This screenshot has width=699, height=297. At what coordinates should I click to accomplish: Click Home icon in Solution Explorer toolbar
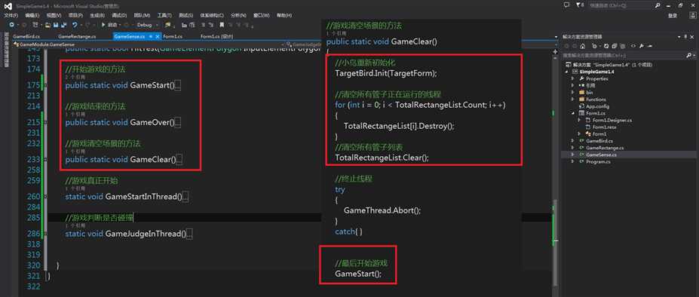(x=582, y=46)
